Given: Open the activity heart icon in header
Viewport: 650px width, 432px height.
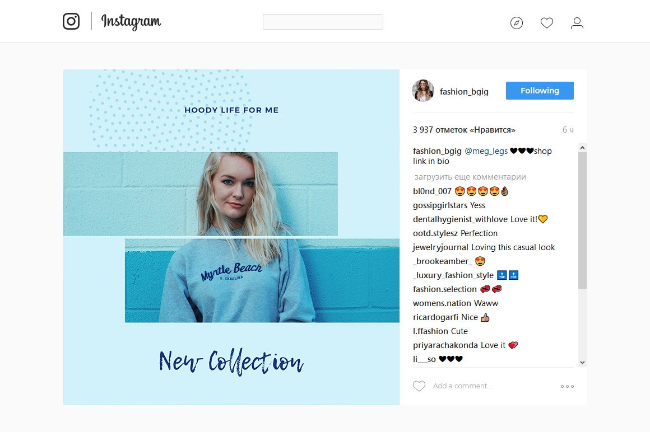Looking at the screenshot, I should coord(547,23).
